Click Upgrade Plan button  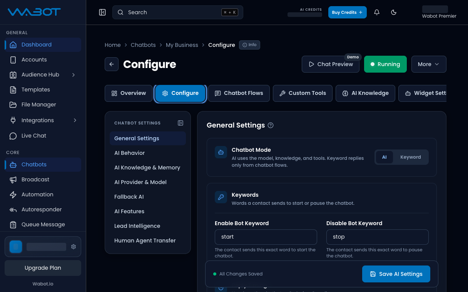pyautogui.click(x=43, y=268)
